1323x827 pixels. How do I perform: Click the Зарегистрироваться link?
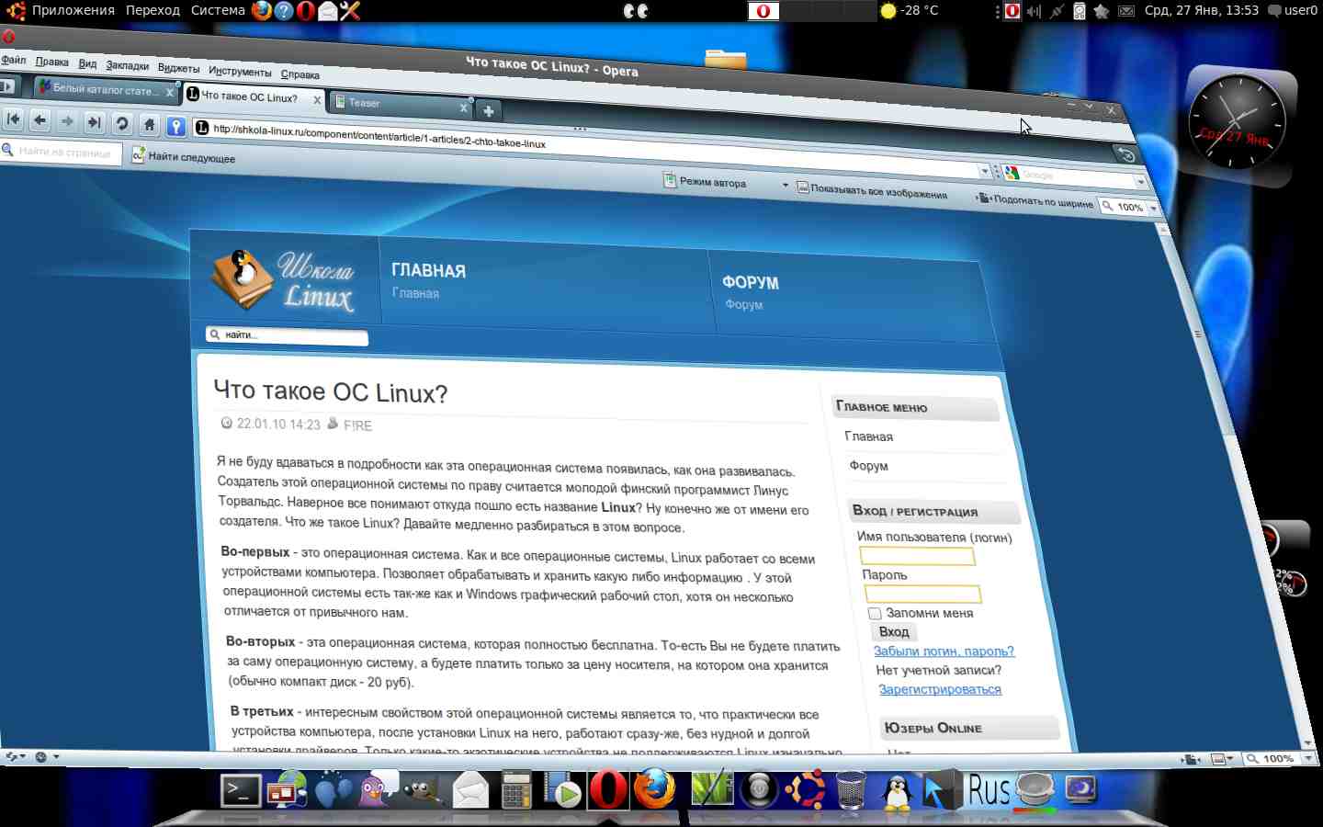pos(940,689)
